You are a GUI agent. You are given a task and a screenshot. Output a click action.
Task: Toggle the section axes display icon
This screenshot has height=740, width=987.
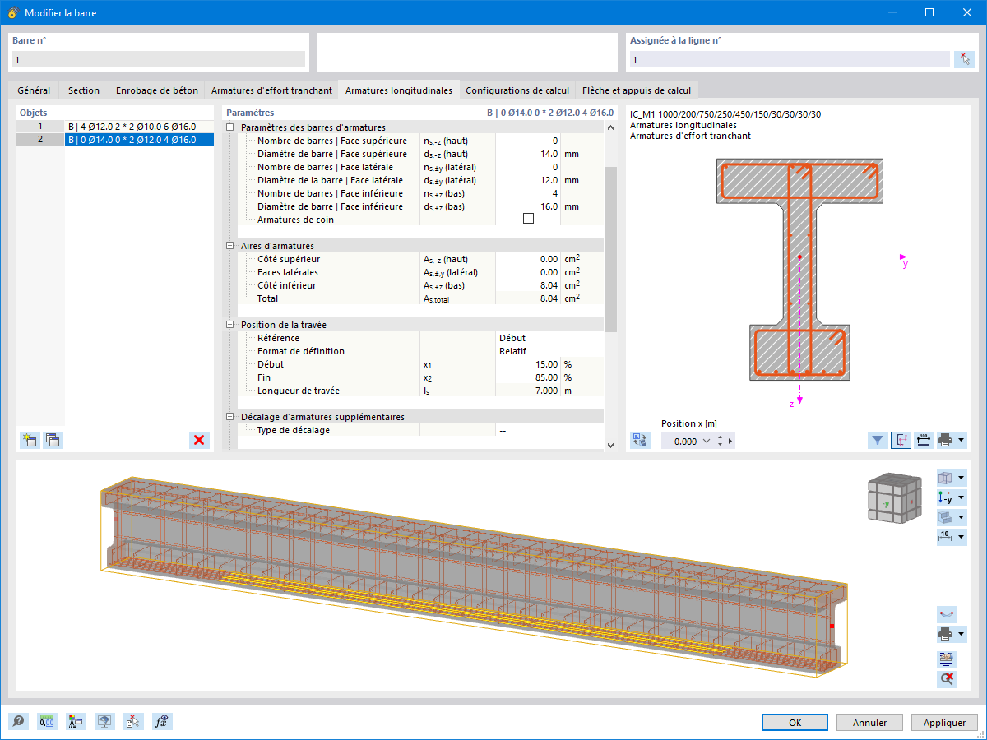click(x=901, y=440)
